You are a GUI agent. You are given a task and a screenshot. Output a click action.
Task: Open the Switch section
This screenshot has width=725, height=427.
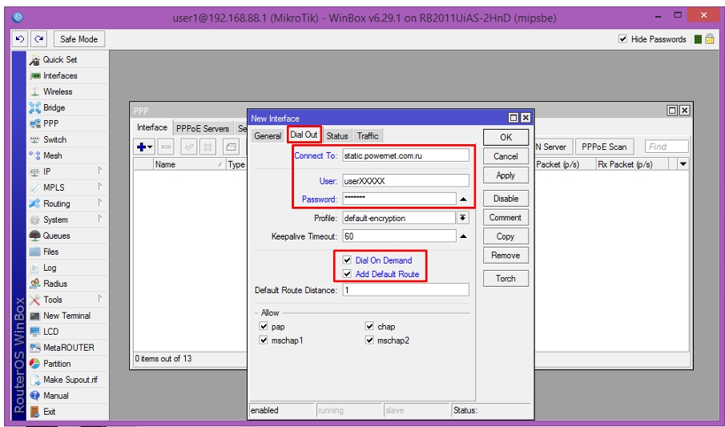point(67,139)
